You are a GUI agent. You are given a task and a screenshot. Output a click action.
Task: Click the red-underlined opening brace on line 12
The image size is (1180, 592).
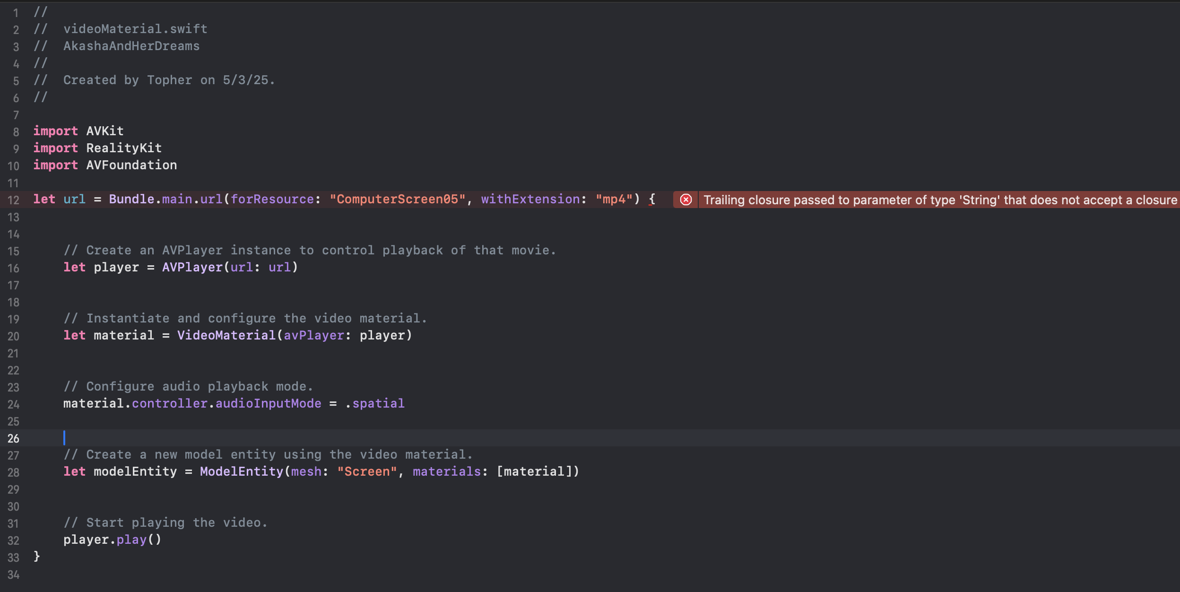652,199
